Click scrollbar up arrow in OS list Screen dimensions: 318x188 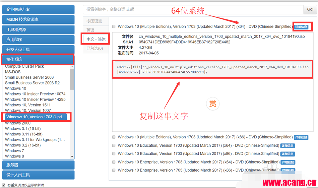72,67
